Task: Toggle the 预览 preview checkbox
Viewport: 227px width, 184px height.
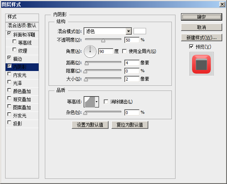Action: coord(191,47)
